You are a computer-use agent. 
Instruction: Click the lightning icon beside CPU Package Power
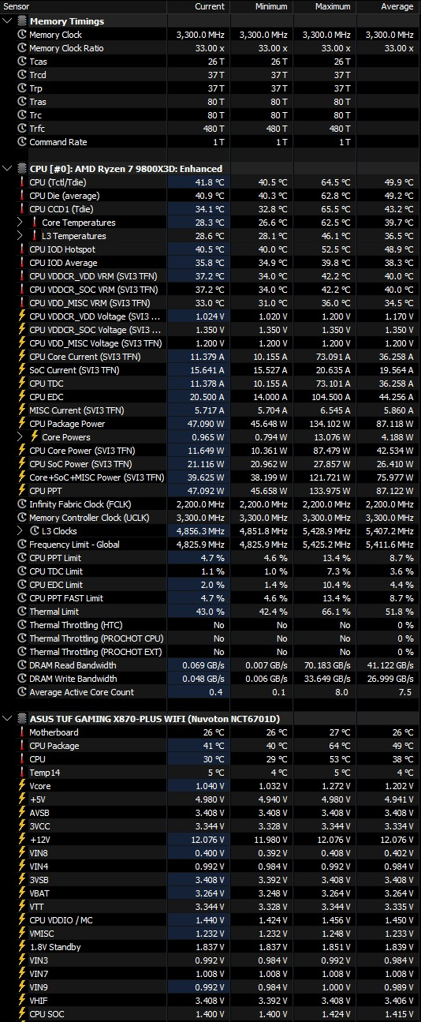click(22, 423)
